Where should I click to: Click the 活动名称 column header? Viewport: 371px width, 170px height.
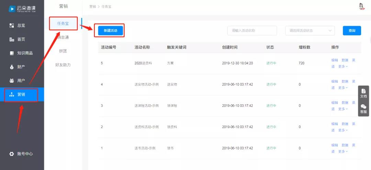pos(142,47)
